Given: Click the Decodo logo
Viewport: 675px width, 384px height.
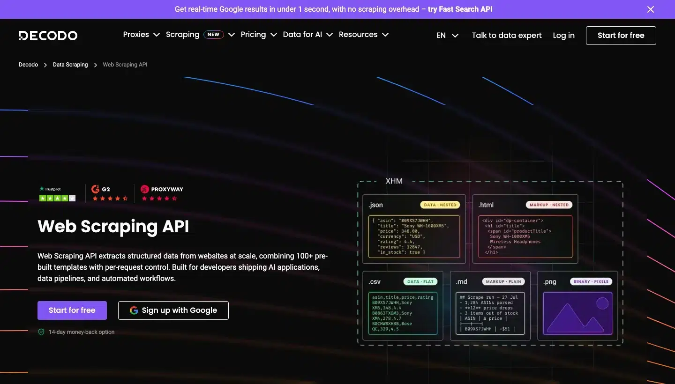Looking at the screenshot, I should (48, 36).
